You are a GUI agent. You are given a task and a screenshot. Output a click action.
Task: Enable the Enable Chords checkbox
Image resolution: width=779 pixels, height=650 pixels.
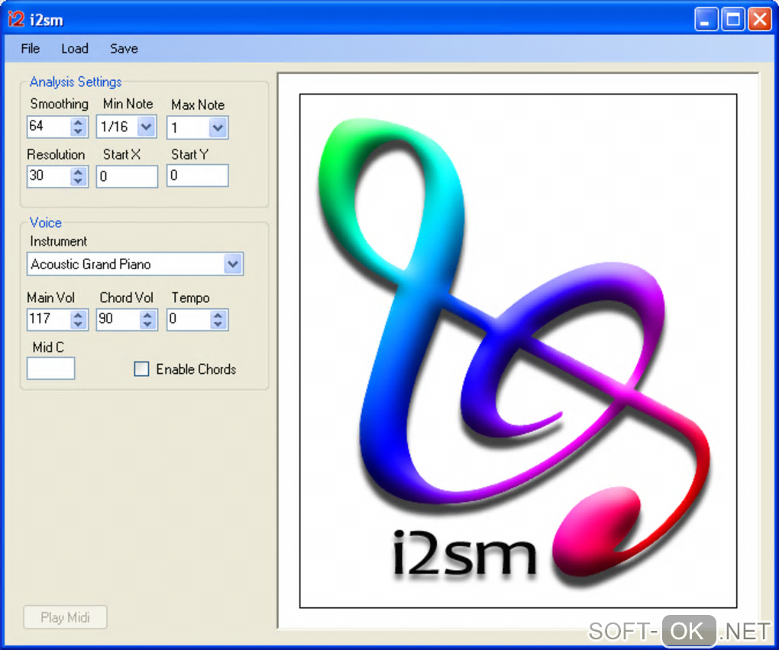click(141, 369)
